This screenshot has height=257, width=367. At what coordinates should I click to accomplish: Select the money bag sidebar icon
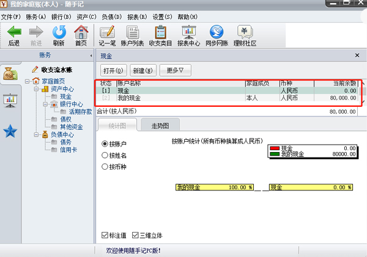(x=10, y=74)
